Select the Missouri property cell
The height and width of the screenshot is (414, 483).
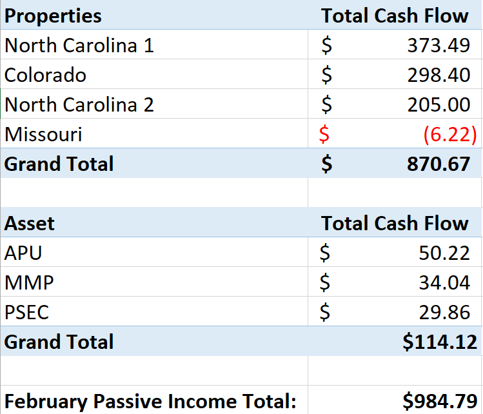tap(154, 133)
